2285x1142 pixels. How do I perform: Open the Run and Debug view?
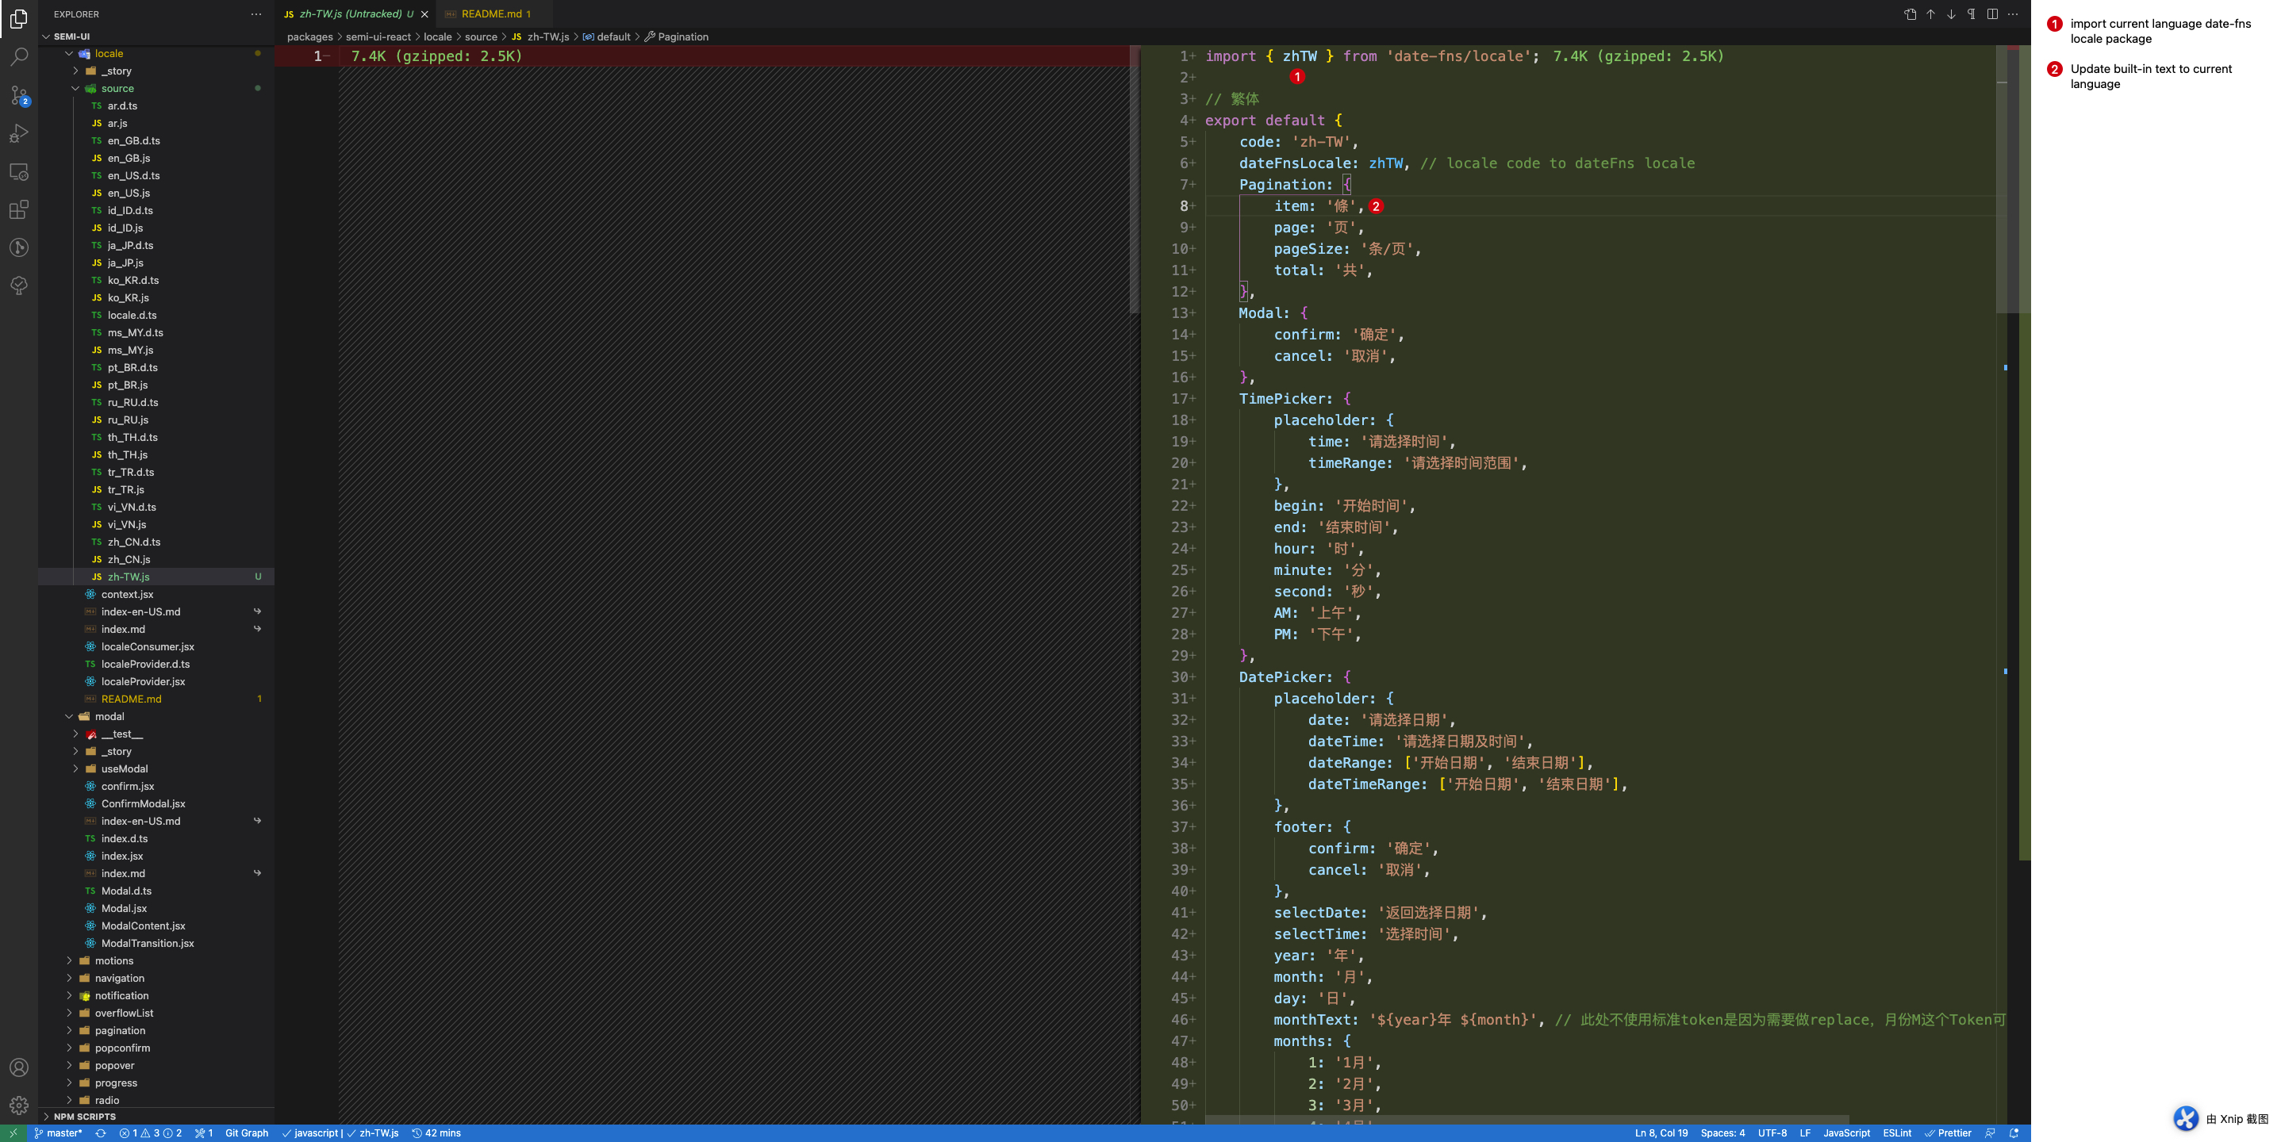[18, 133]
